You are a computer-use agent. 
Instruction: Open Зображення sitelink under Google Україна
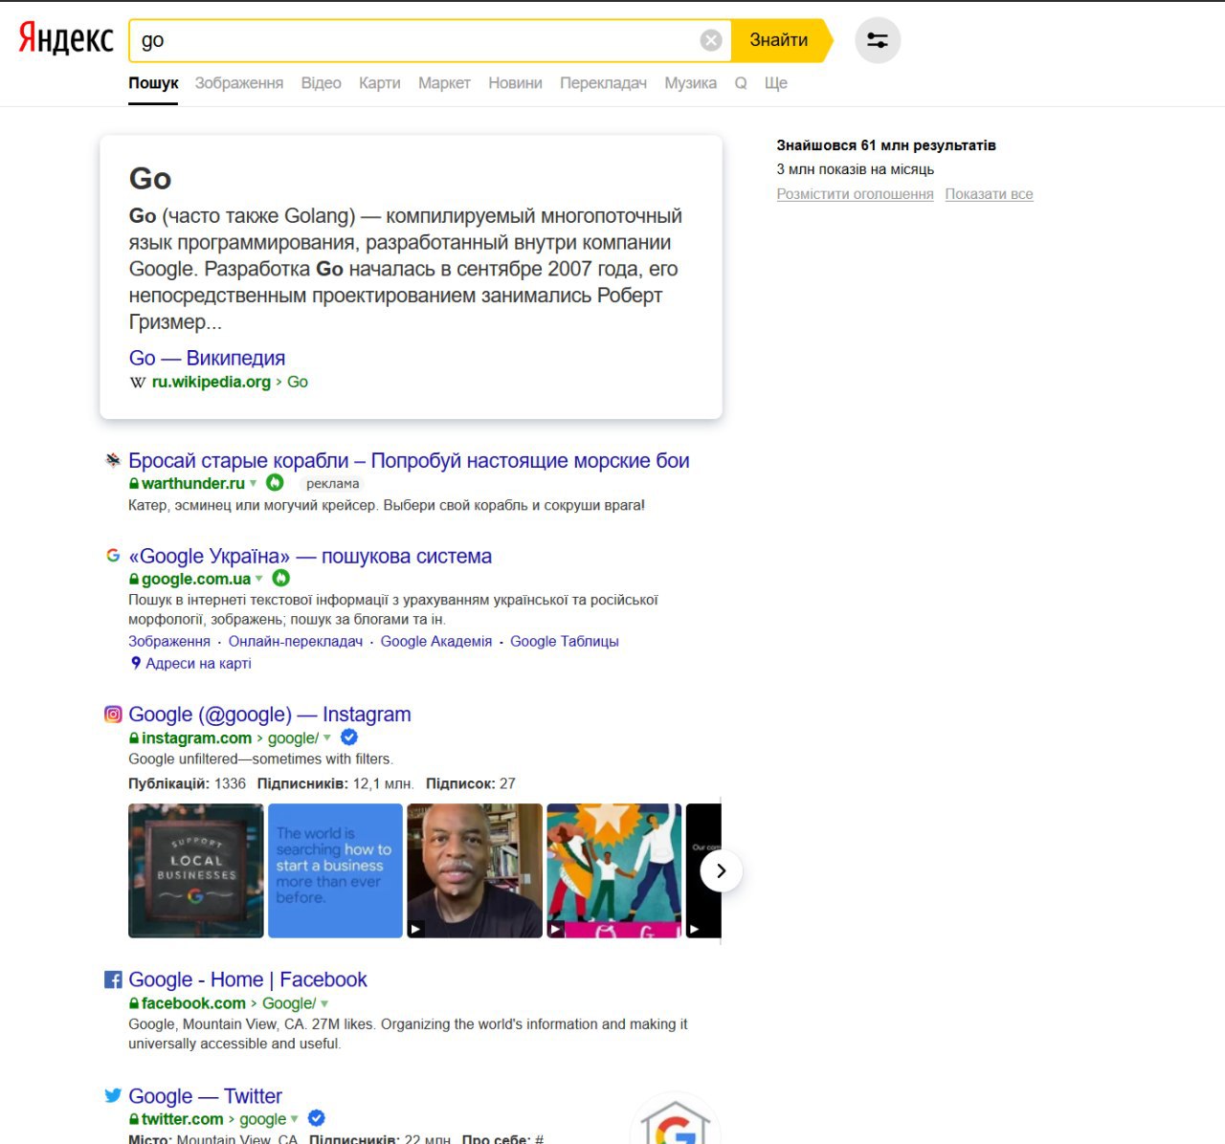(169, 641)
